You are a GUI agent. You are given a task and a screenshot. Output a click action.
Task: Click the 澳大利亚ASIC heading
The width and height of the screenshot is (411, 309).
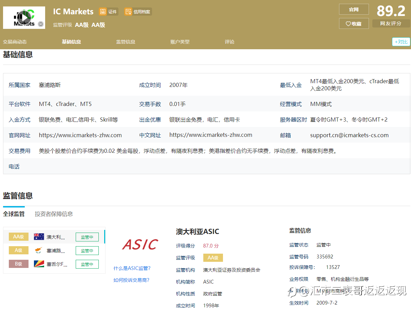(198, 232)
